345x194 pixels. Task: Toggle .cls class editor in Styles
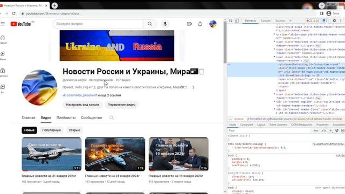(323, 130)
